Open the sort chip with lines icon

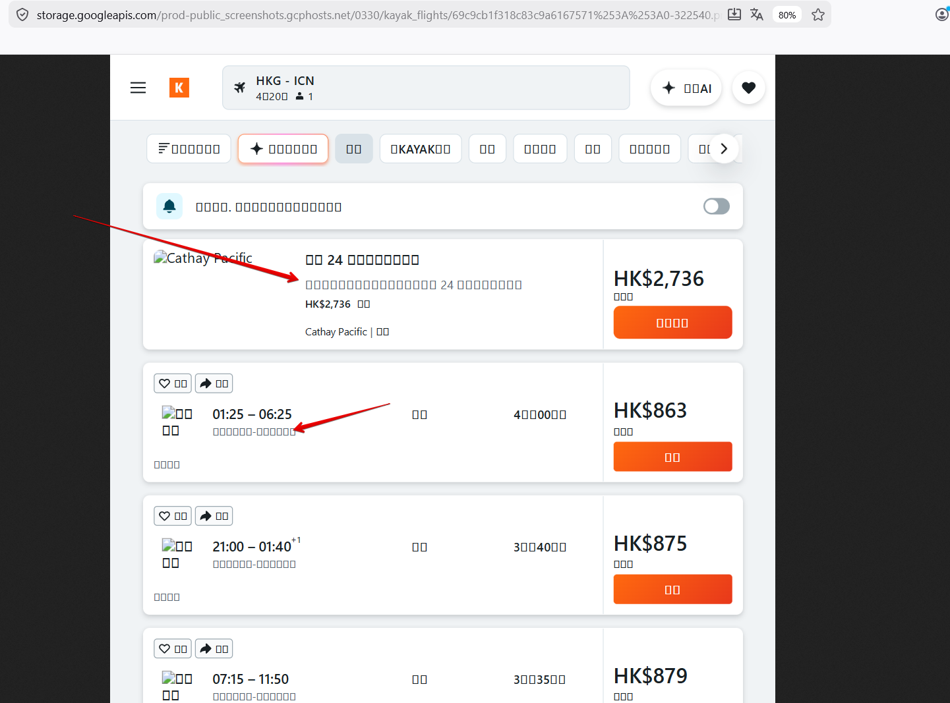pos(189,149)
